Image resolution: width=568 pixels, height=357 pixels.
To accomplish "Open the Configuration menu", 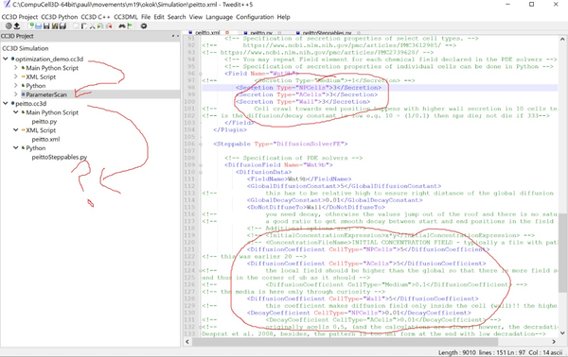I will 255,17.
